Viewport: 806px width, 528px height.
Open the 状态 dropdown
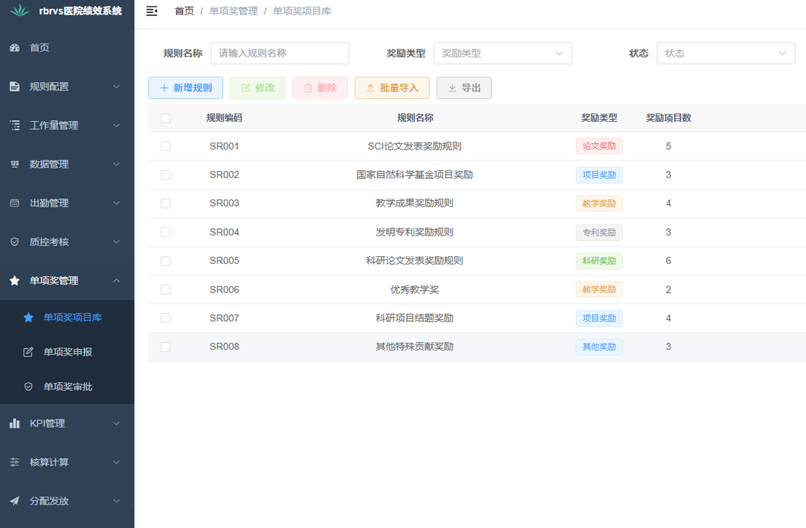[725, 53]
